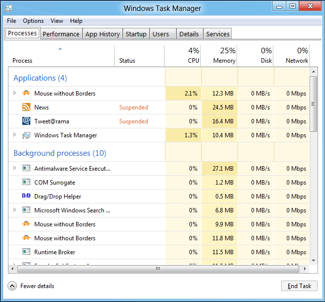Sort by the CPU column header
325x302 pixels.
point(182,55)
